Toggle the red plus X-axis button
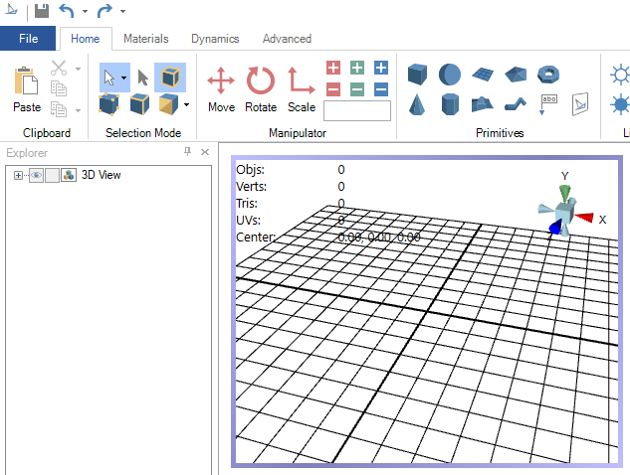This screenshot has height=475, width=630. pyautogui.click(x=333, y=68)
